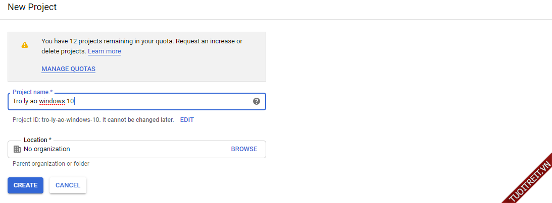552x203 pixels.
Task: Click the 'Project name *' field label
Action: click(32, 92)
